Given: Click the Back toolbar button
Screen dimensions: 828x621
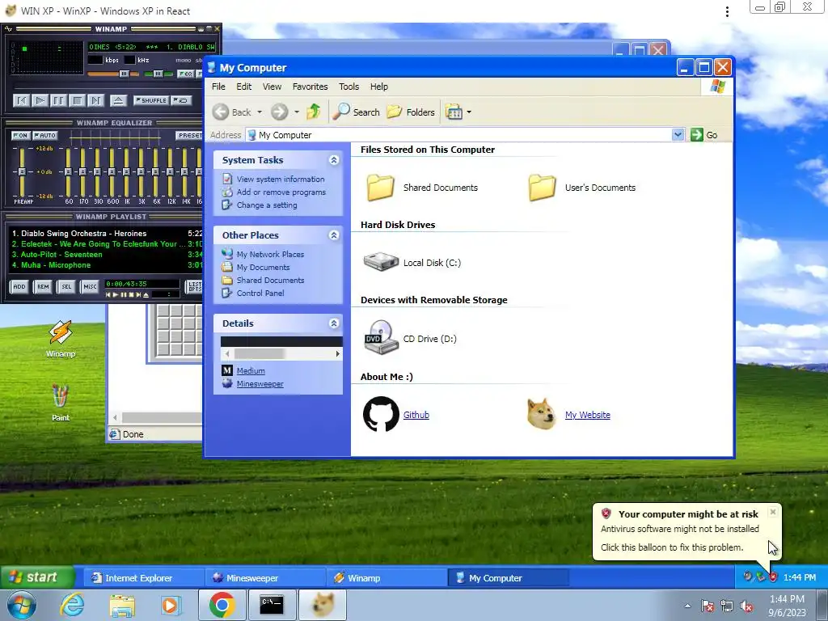Looking at the screenshot, I should [232, 112].
